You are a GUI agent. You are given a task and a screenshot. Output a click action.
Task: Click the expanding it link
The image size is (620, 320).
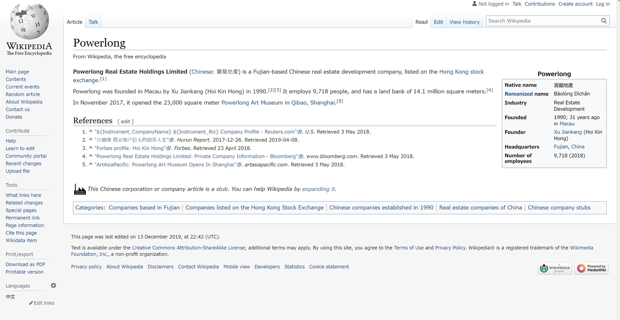tap(318, 189)
